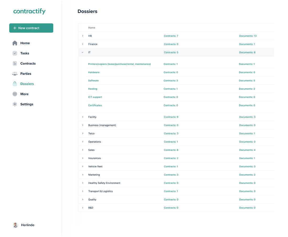Click the Contractify logo

[x=29, y=11]
